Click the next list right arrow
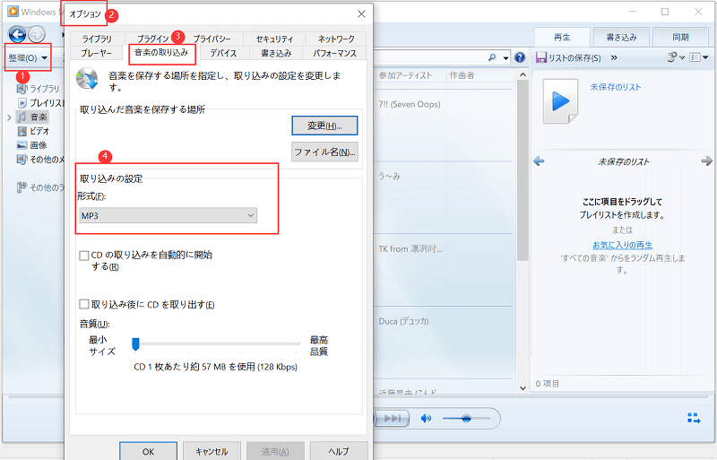Image resolution: width=717 pixels, height=460 pixels. point(706,161)
